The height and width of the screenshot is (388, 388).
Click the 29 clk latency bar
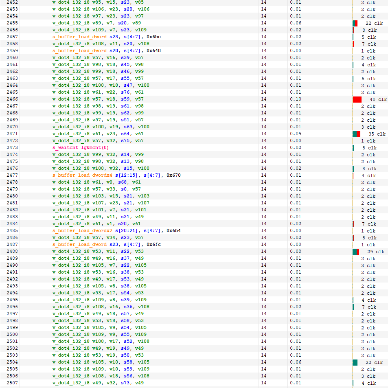click(x=356, y=252)
